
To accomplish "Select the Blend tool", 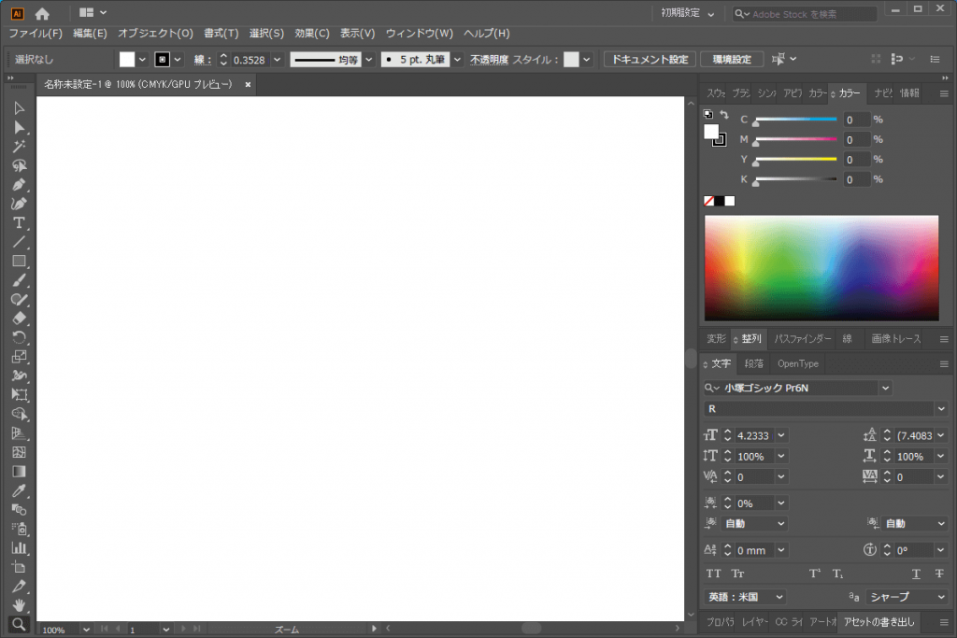I will point(19,509).
